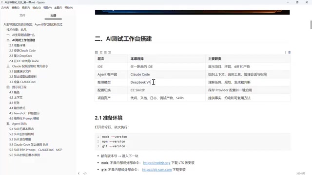Open 文件(F) menu
Screen dimensions: 312x175
[x=5, y=8]
